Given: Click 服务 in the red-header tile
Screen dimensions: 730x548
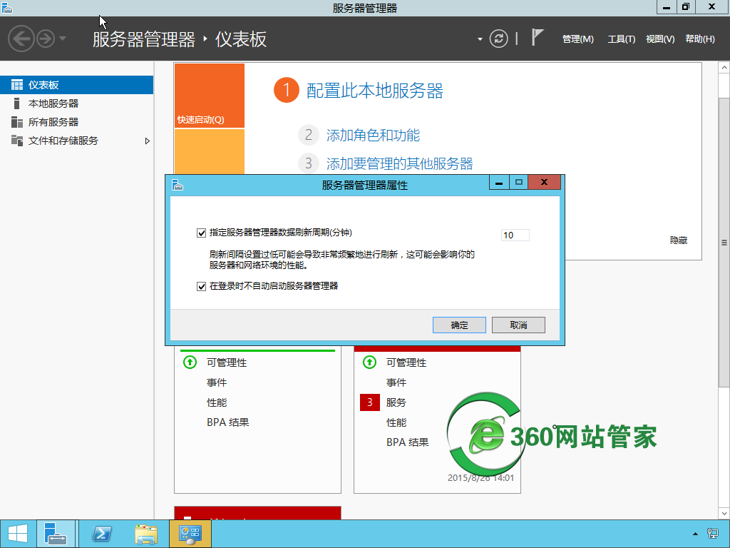Looking at the screenshot, I should click(396, 402).
